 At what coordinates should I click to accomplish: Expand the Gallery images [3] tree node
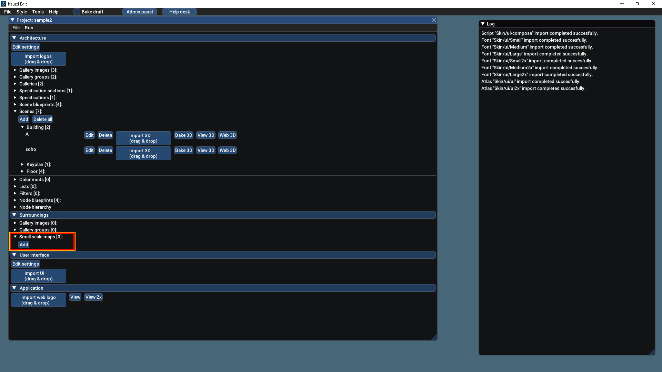[15, 70]
